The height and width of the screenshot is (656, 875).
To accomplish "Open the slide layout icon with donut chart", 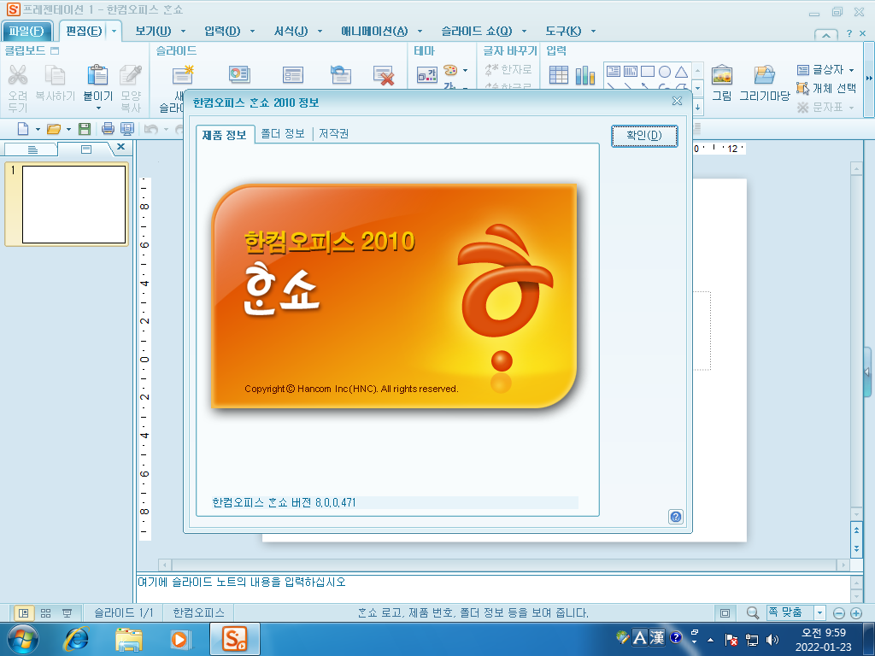I will pyautogui.click(x=239, y=74).
